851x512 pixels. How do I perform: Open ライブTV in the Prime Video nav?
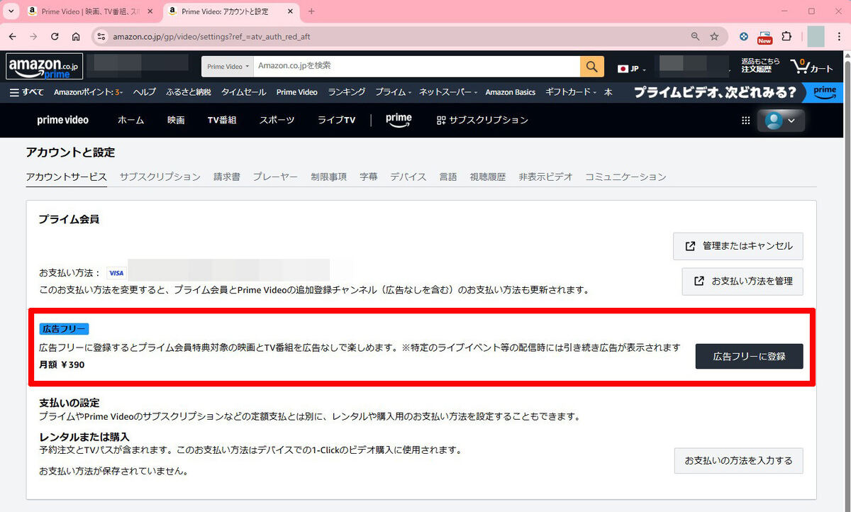tap(336, 121)
